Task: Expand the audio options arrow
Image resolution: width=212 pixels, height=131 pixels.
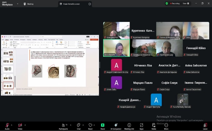Action: [x=12, y=124]
